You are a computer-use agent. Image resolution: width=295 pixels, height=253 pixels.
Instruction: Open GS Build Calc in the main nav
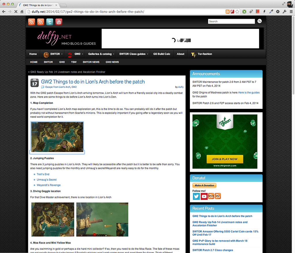tap(162, 54)
